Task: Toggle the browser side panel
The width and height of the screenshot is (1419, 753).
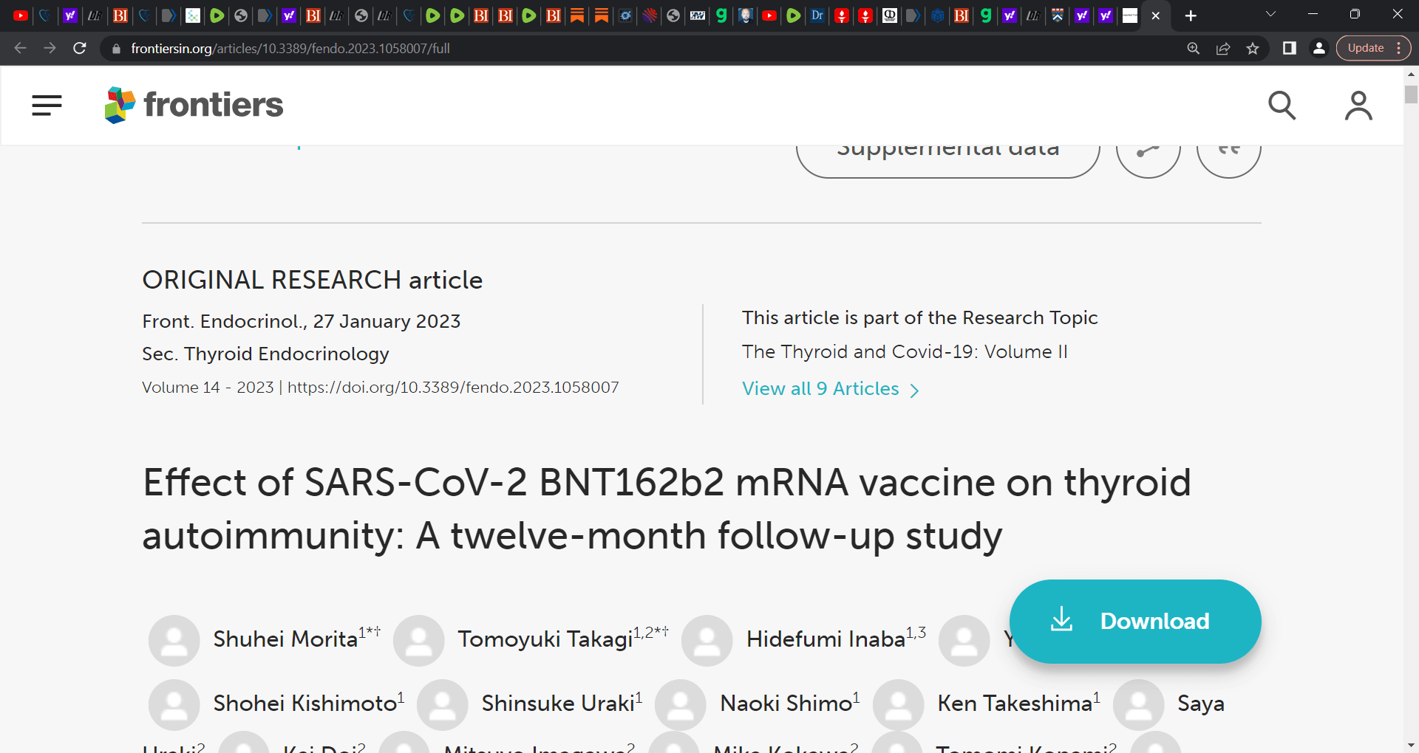Action: pos(1289,48)
